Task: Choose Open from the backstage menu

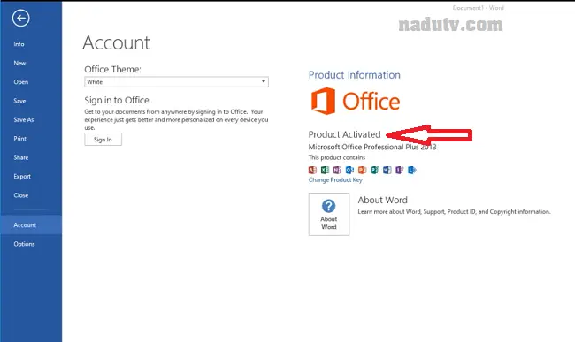Action: click(21, 82)
